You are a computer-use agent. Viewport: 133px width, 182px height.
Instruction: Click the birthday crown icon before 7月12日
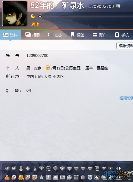[x=48, y=68]
